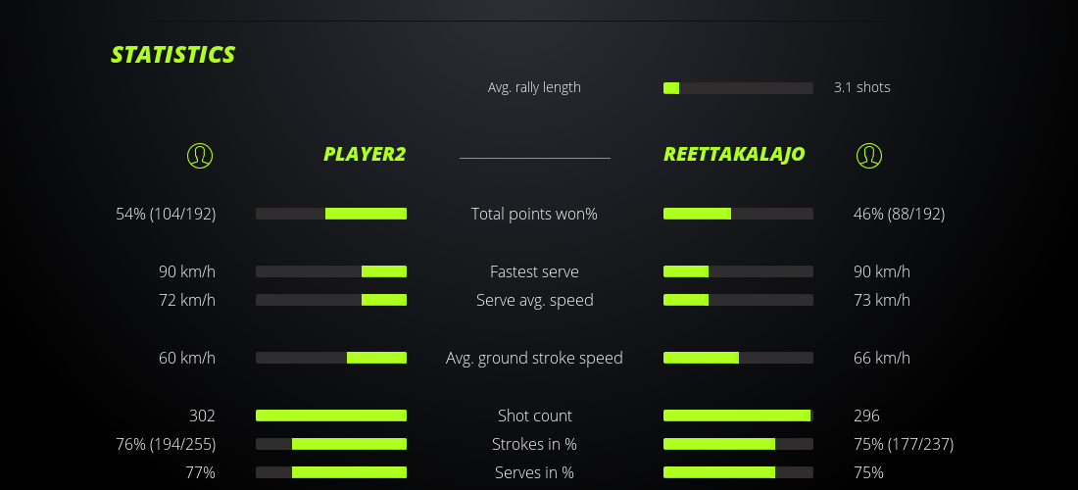Select the 'Avg. ground stroke speed' label
The width and height of the screenshot is (1078, 490).
click(x=534, y=358)
